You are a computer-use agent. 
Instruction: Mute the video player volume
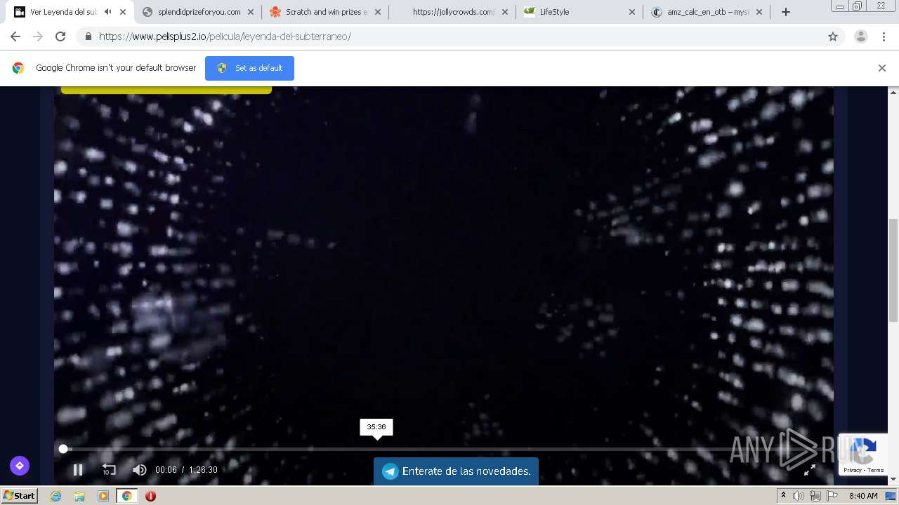point(140,470)
